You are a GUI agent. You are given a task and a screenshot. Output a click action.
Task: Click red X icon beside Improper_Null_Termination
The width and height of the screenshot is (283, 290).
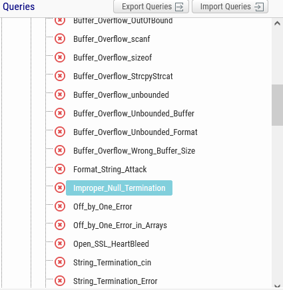(x=60, y=188)
